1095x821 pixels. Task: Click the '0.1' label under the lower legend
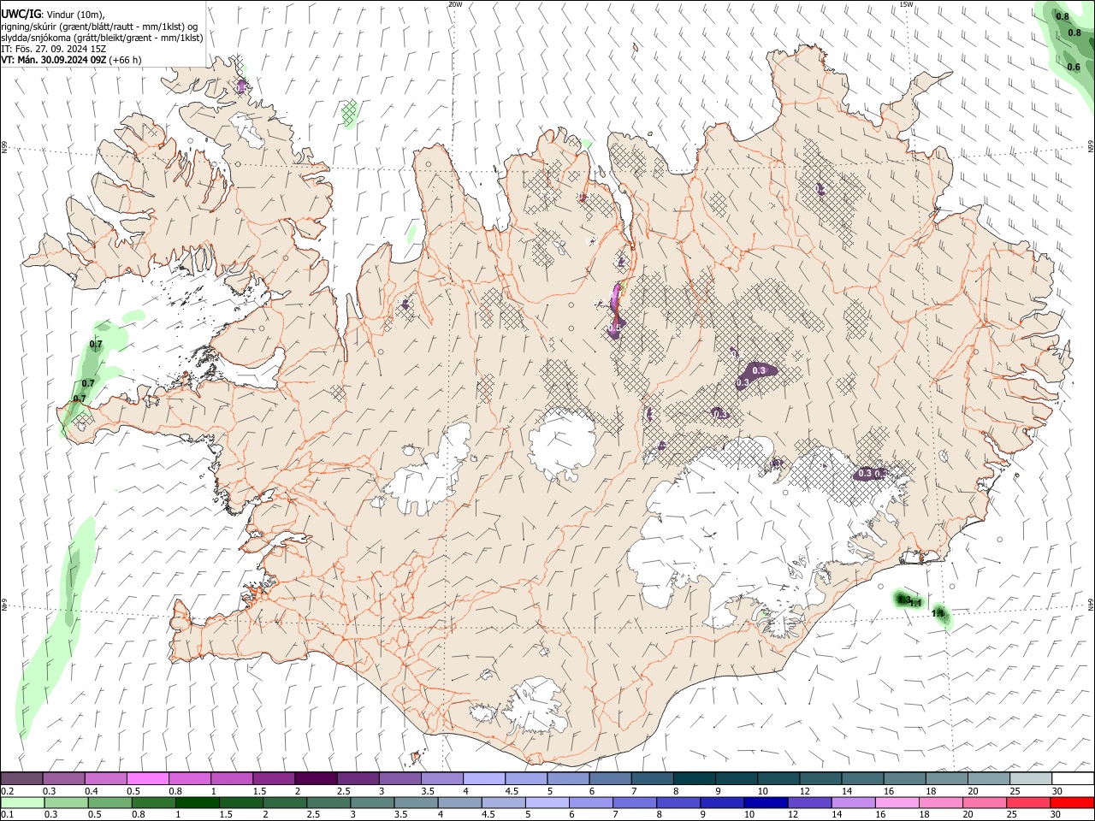6,815
